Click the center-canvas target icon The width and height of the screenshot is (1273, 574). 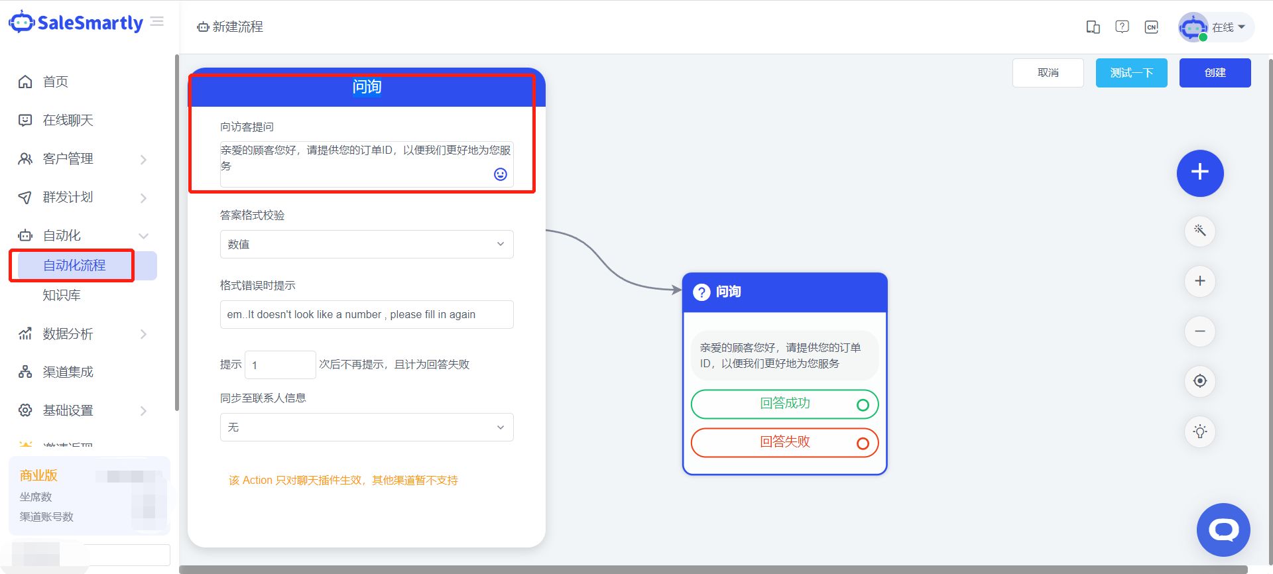(x=1200, y=381)
